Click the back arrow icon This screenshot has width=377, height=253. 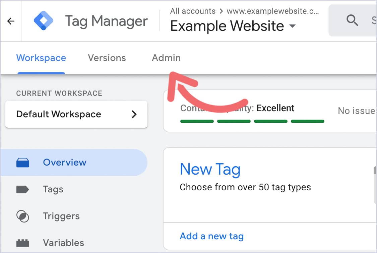pyautogui.click(x=11, y=21)
